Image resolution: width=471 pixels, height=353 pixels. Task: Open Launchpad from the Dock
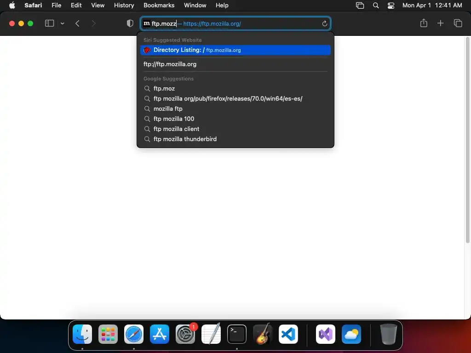[x=108, y=334]
